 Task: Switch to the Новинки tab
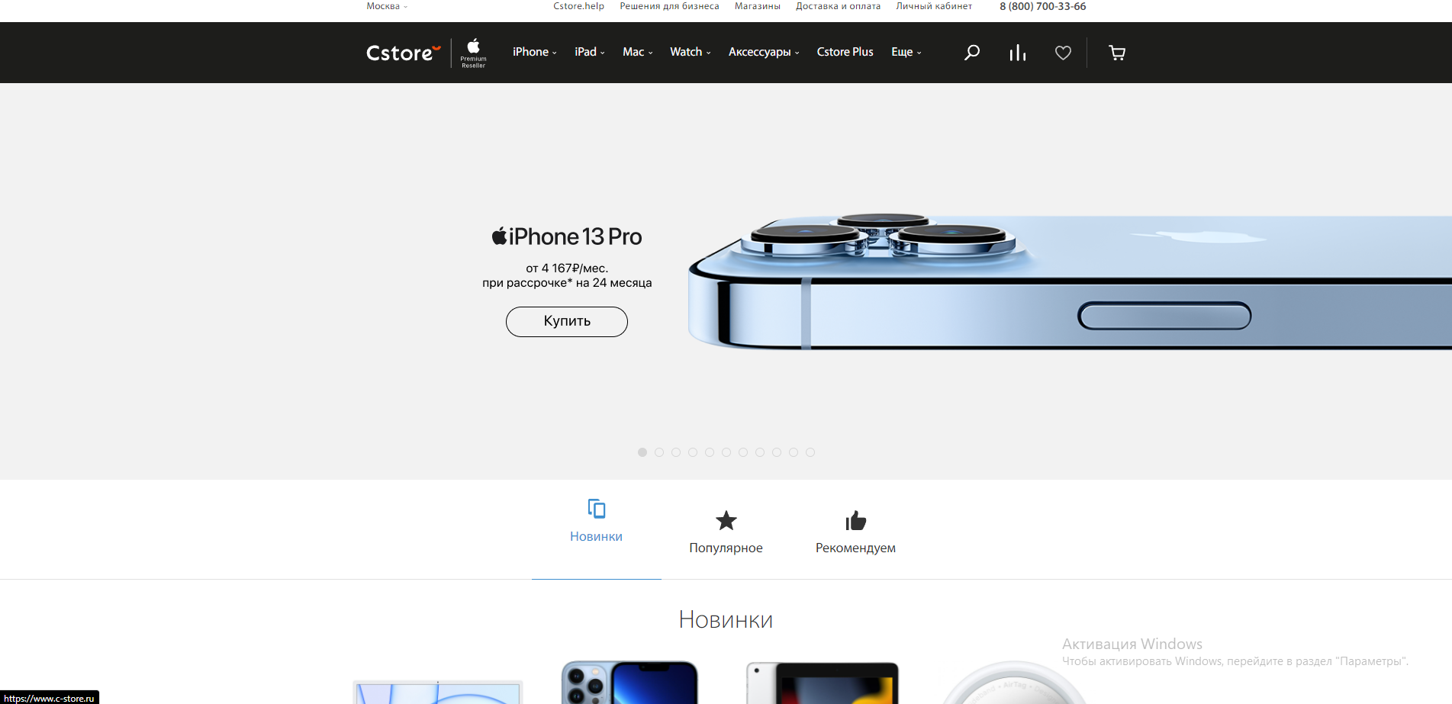597,522
